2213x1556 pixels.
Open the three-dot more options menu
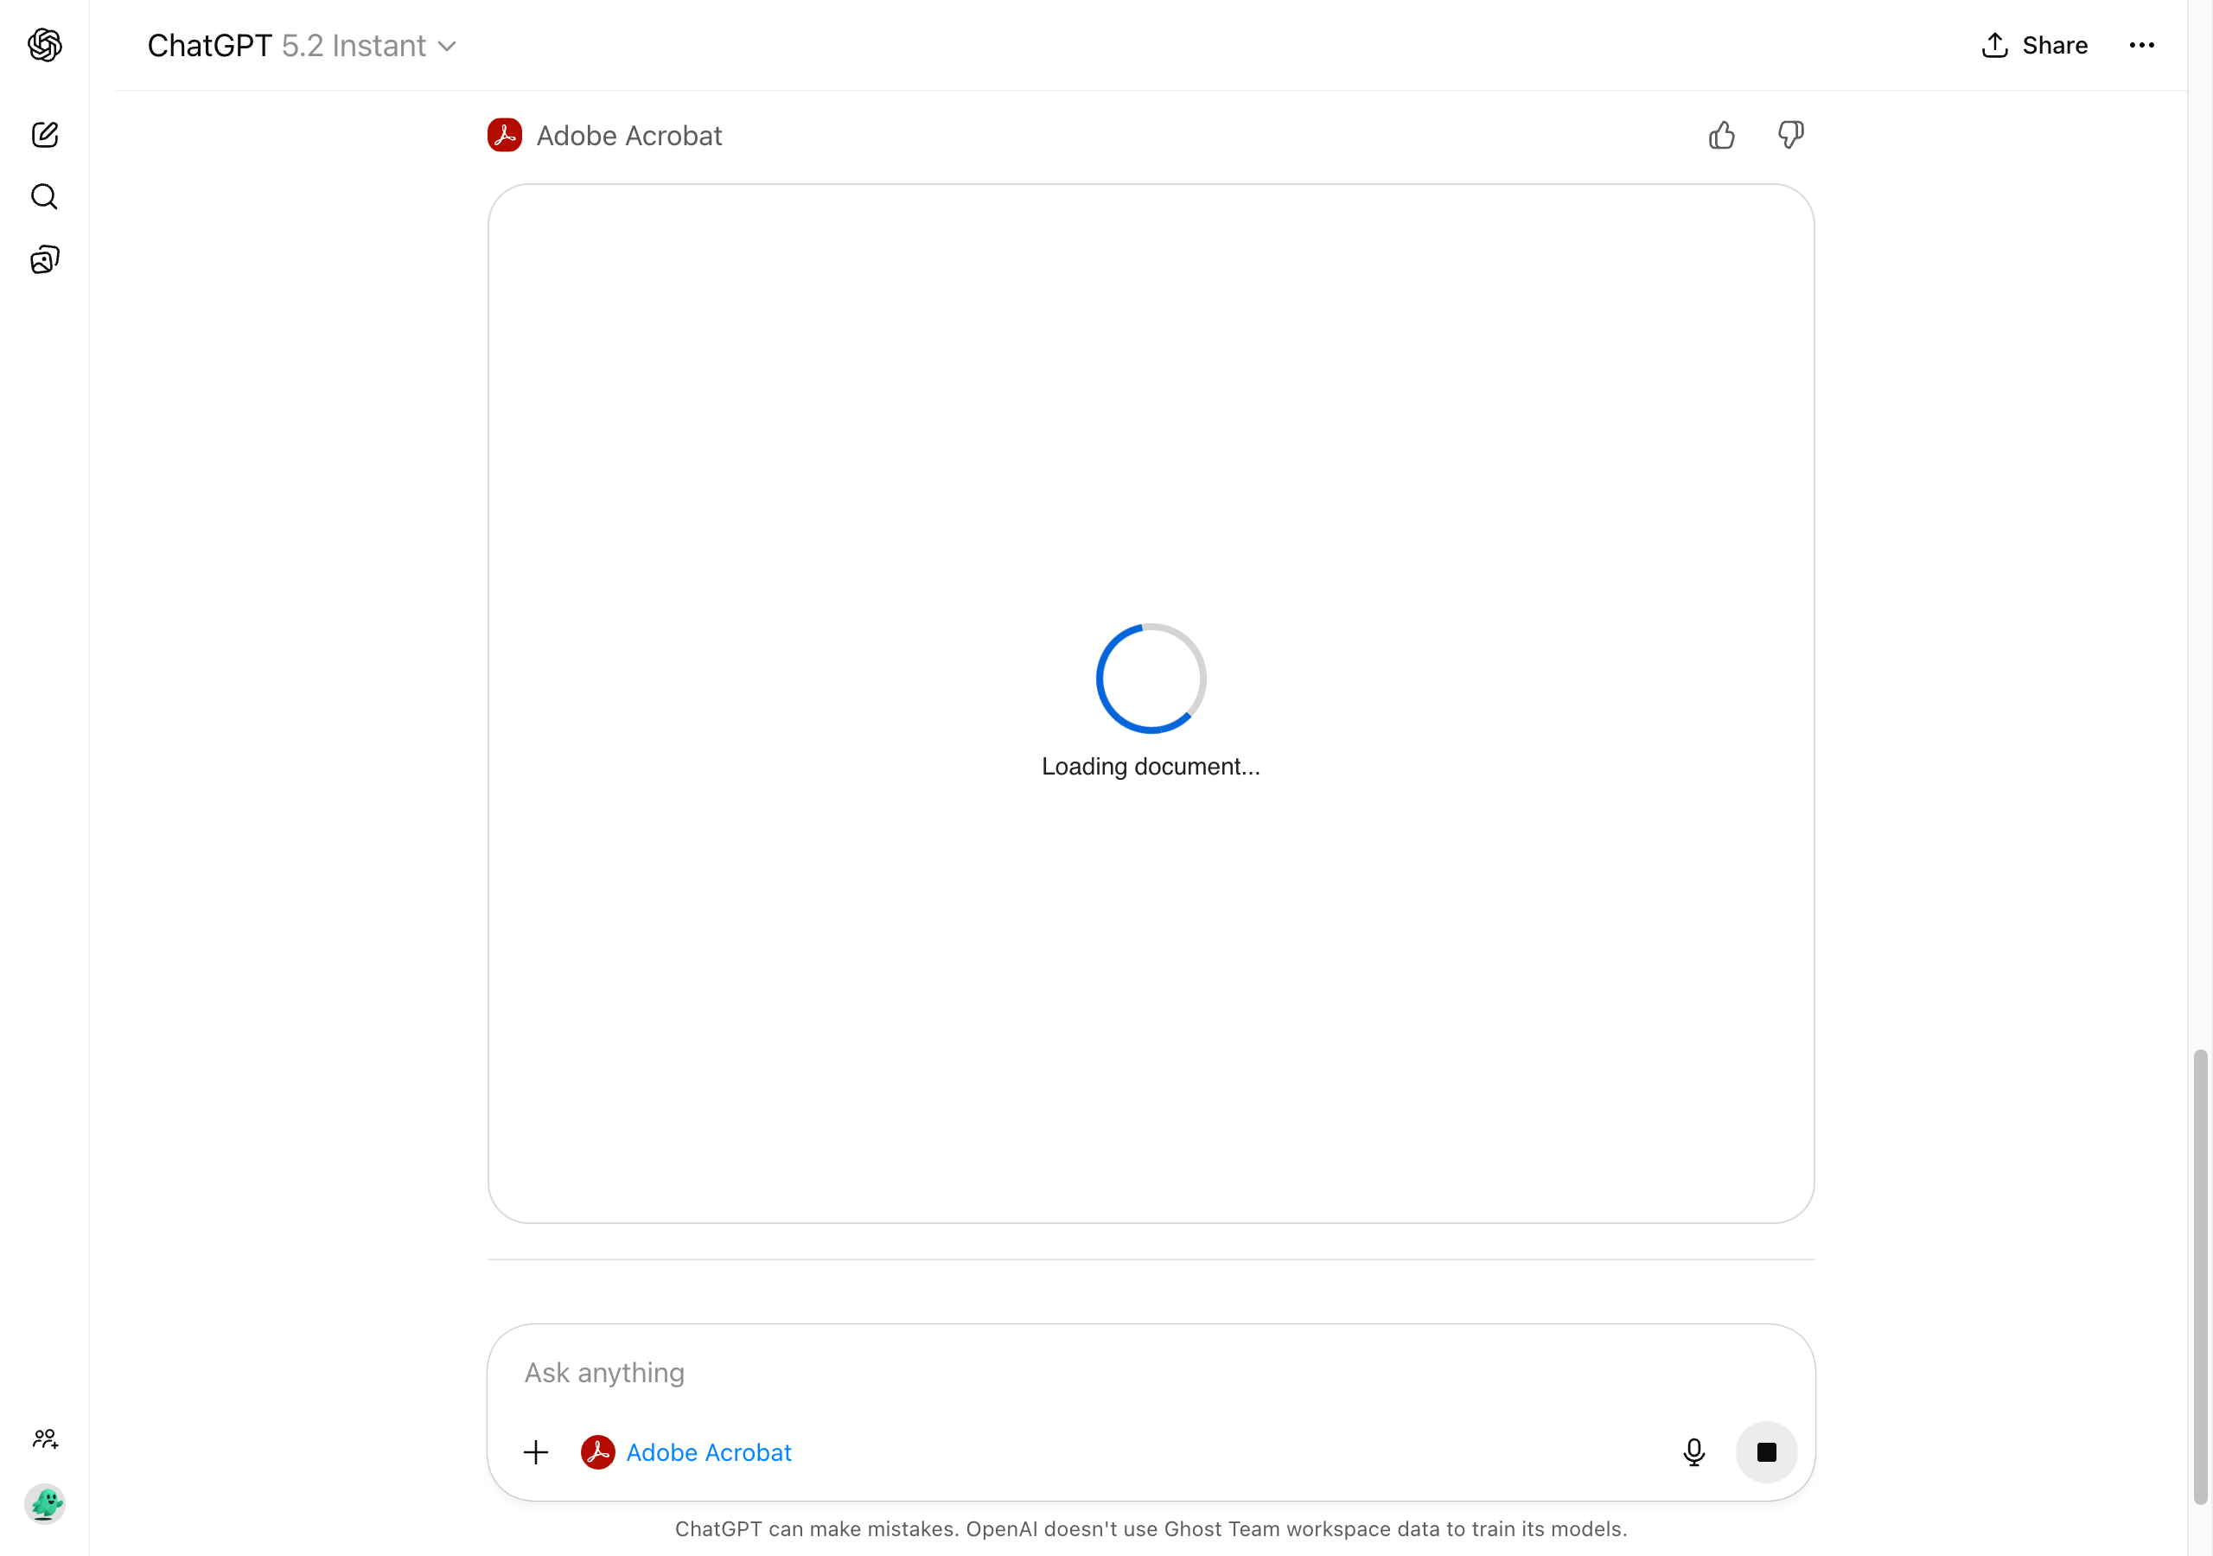(x=2141, y=45)
